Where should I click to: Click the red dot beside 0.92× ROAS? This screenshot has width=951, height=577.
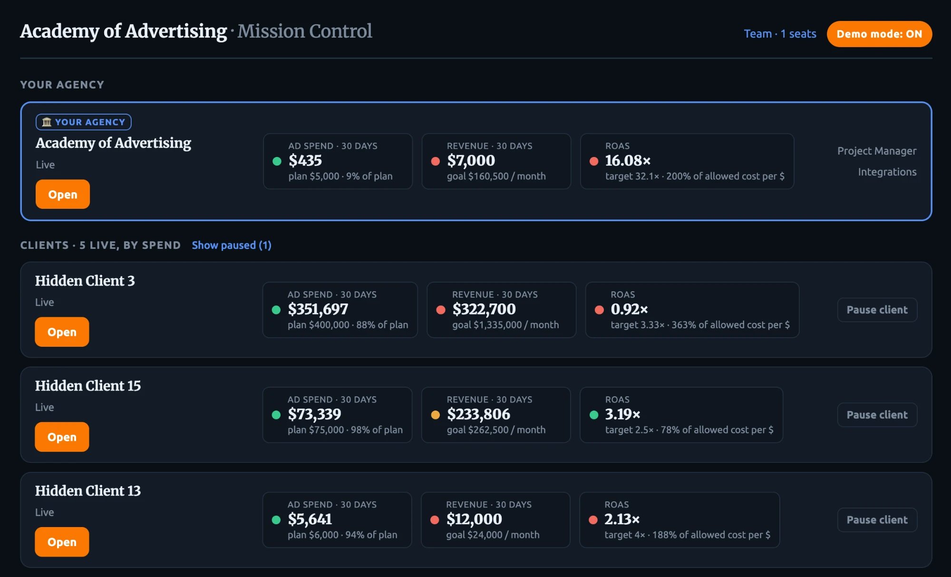coord(599,310)
